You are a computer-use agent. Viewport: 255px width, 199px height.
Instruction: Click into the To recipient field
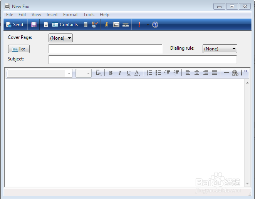coord(106,49)
